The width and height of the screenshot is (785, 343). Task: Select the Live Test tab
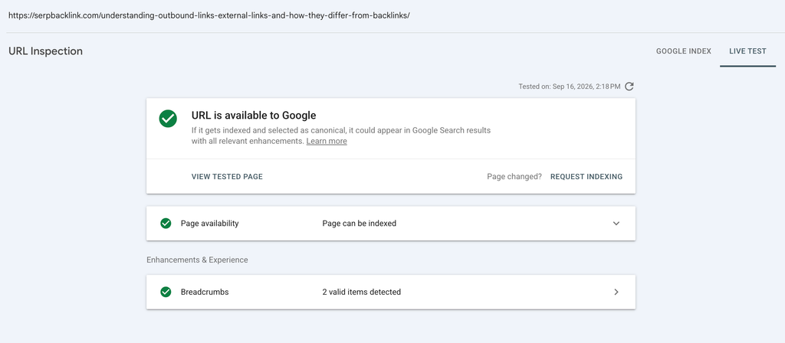click(x=747, y=51)
